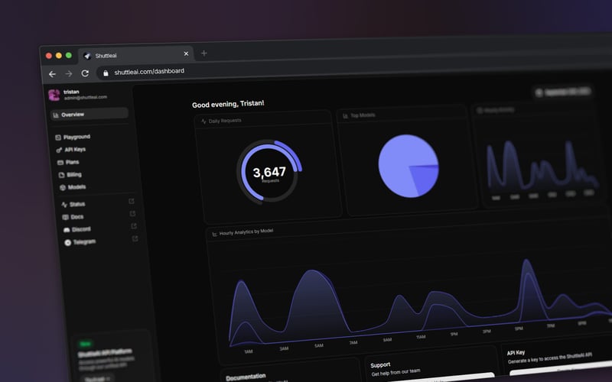Viewport: 612px width, 382px height.
Task: Click the Daily Requests card title
Action: (x=225, y=121)
